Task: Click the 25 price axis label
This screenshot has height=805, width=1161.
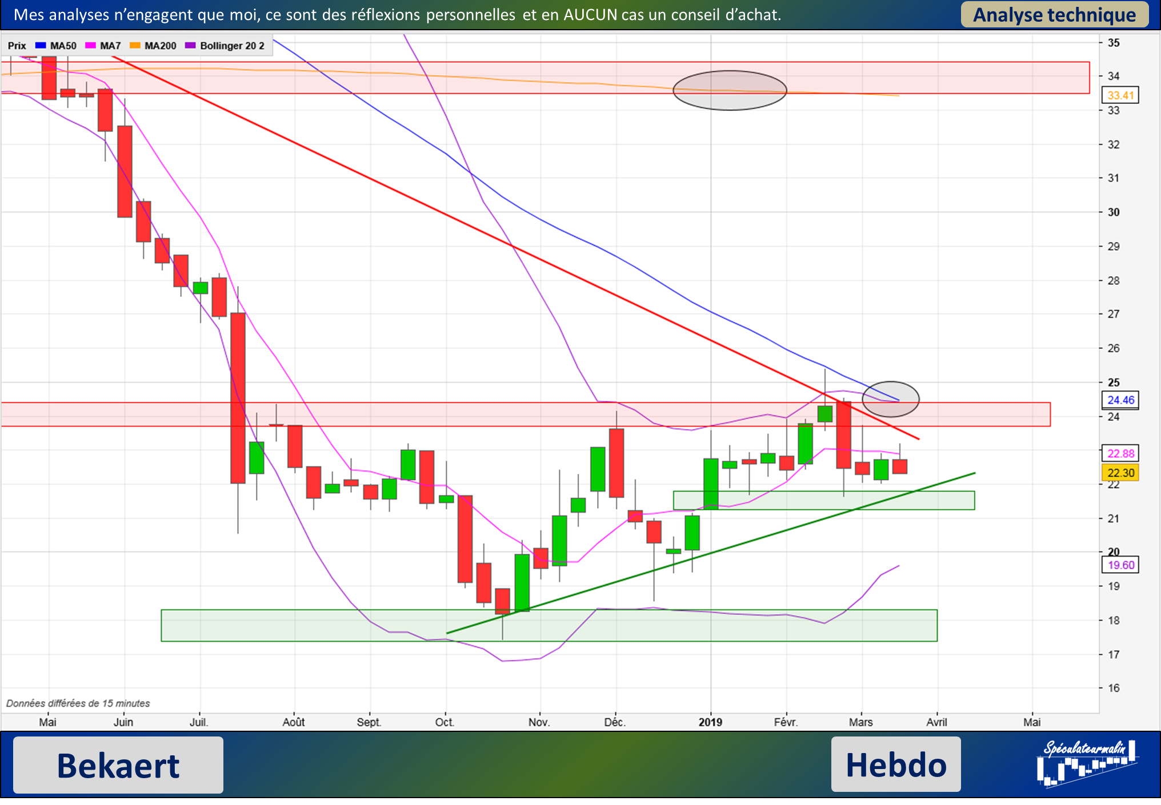Action: [1114, 383]
